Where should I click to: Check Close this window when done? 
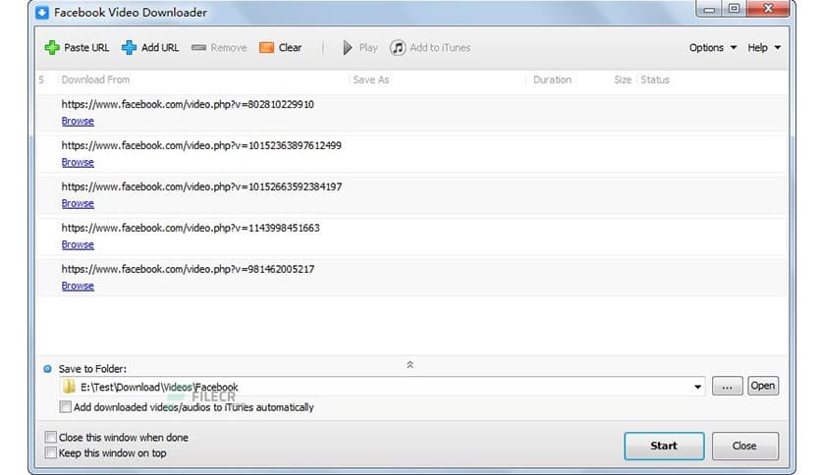[x=51, y=437]
